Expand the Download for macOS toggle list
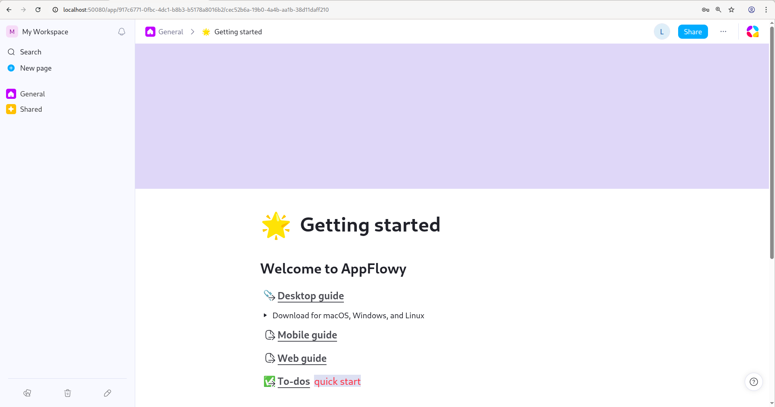775x407 pixels. (x=265, y=315)
